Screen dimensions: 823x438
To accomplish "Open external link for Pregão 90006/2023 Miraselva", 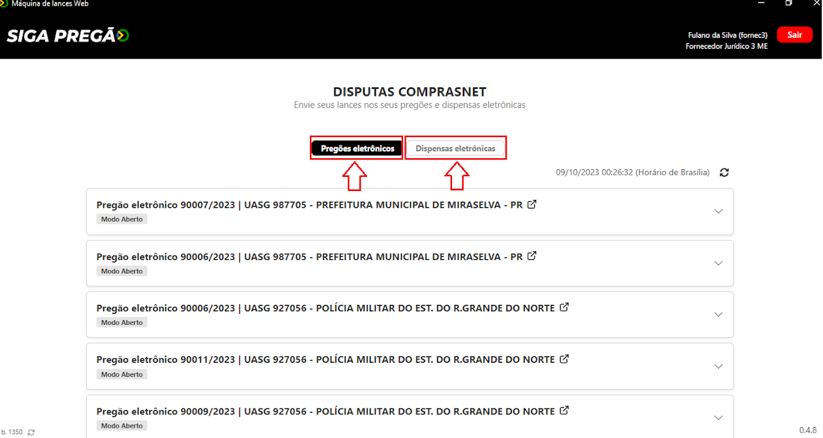I will tap(532, 256).
